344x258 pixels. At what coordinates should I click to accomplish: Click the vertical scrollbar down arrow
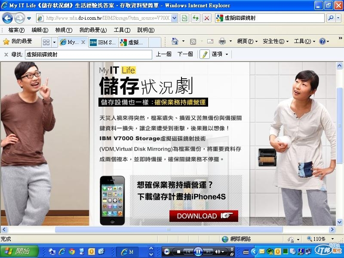[339, 222]
